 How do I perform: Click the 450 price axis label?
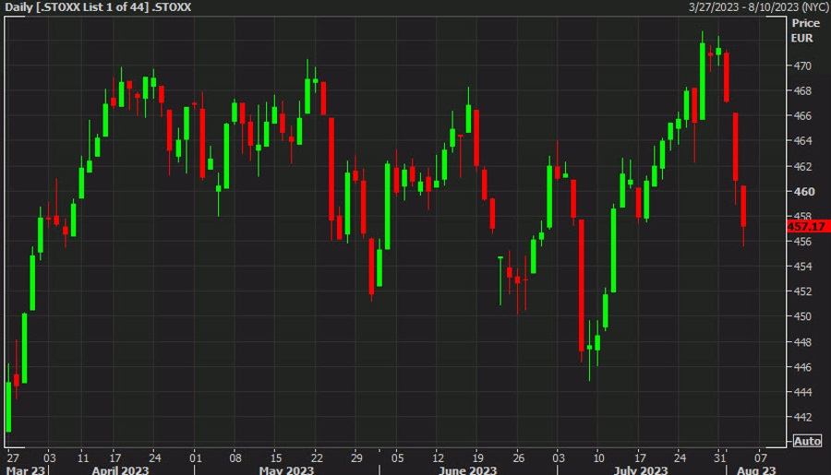[801, 316]
